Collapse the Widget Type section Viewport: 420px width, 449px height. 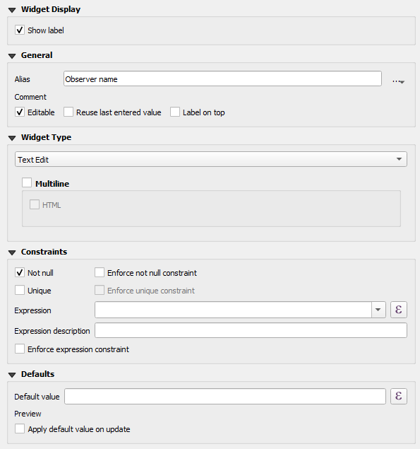pyautogui.click(x=12, y=139)
